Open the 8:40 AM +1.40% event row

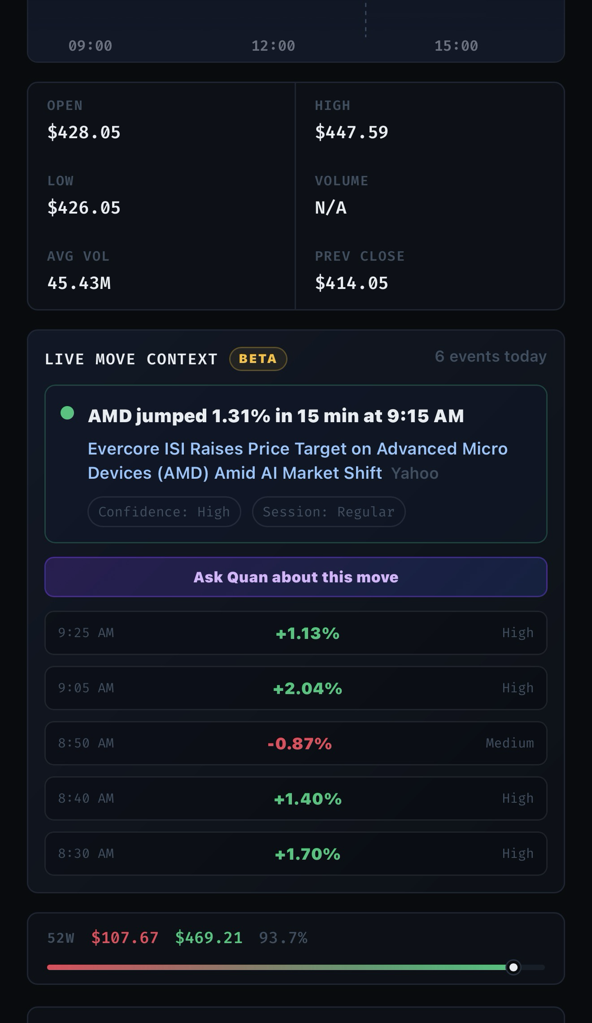296,798
